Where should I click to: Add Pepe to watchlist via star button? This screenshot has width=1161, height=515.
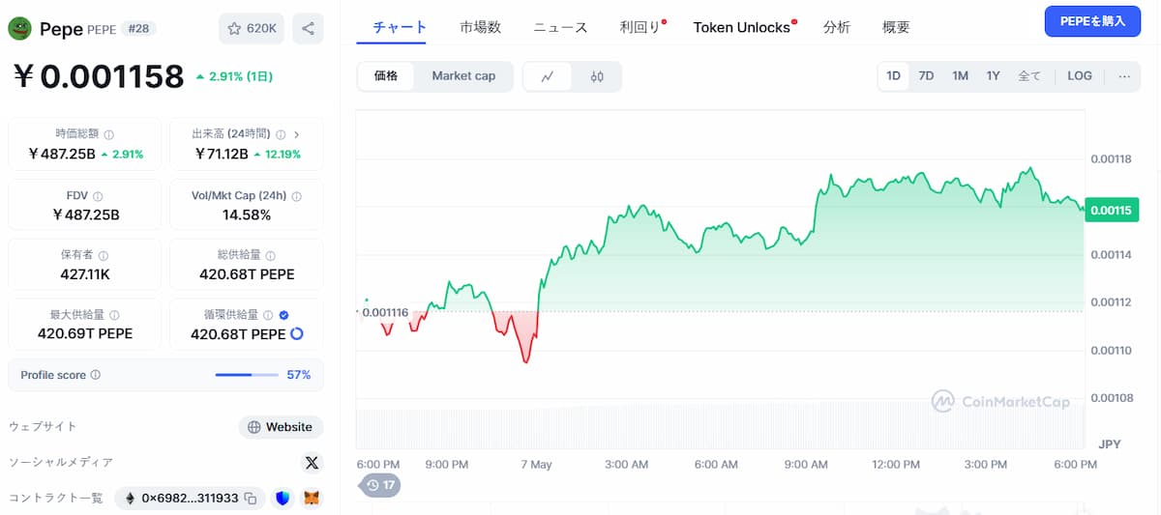click(252, 29)
